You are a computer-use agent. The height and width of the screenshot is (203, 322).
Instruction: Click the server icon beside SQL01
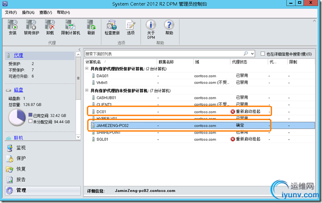click(x=93, y=139)
